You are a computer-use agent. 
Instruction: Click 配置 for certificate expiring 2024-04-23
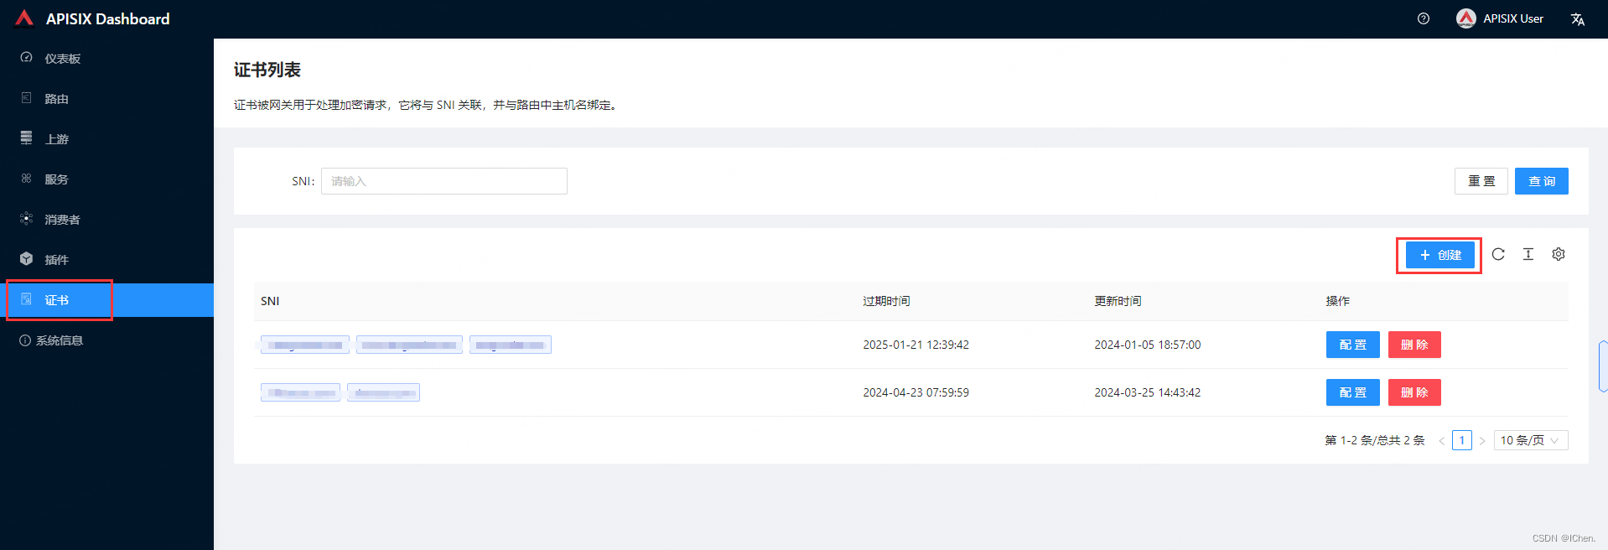coord(1353,392)
